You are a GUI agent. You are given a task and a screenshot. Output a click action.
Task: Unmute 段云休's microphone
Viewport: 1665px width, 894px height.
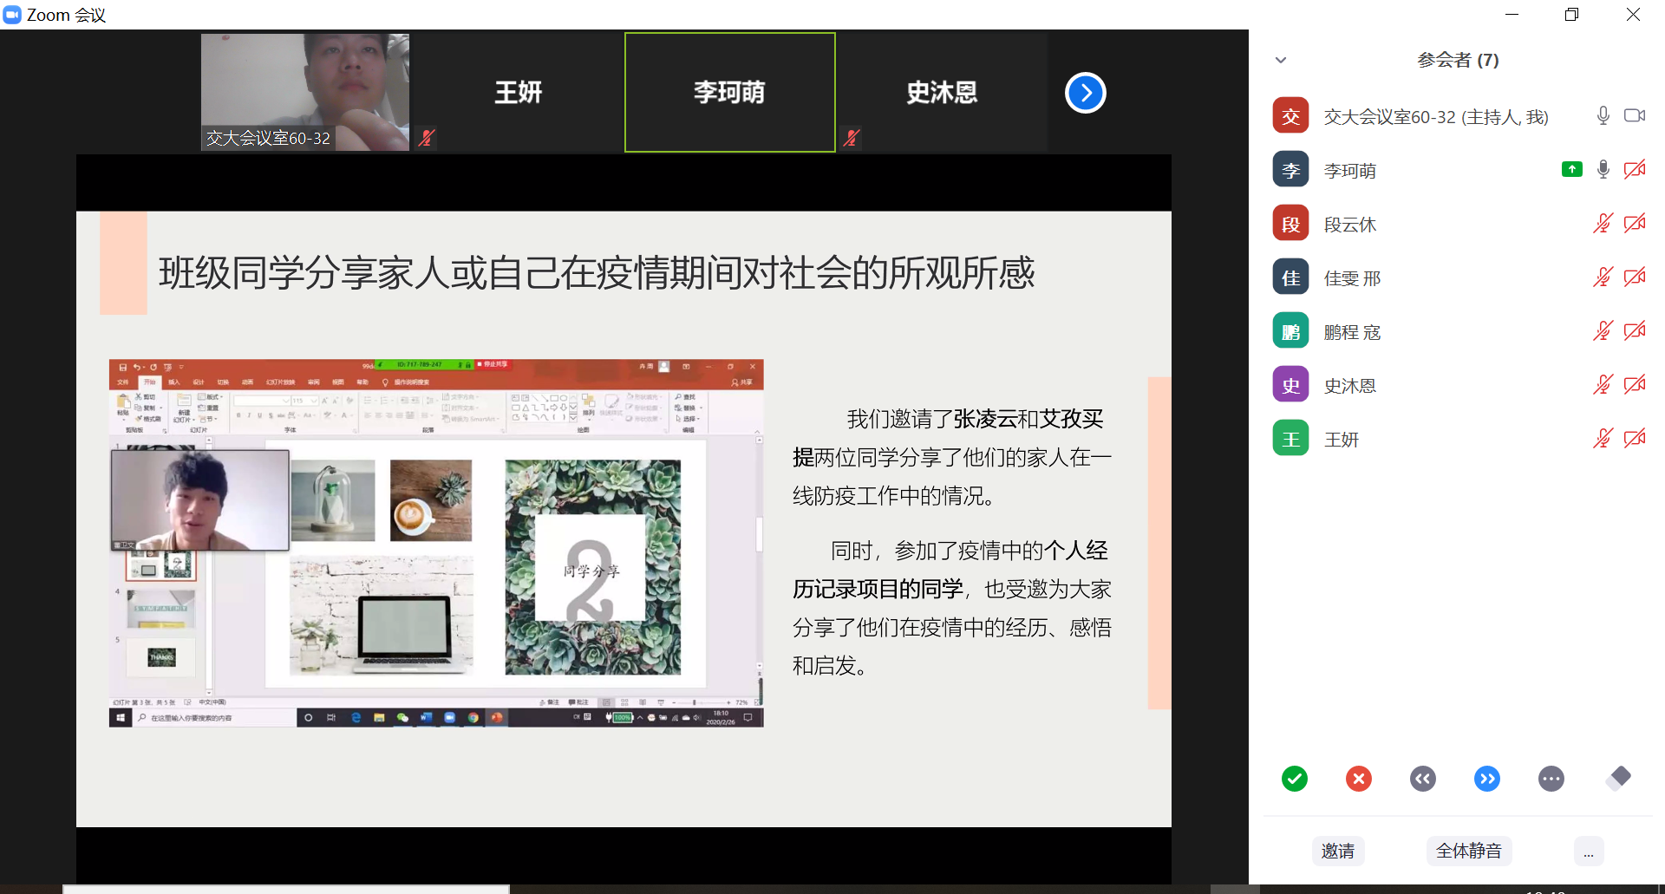pos(1603,224)
